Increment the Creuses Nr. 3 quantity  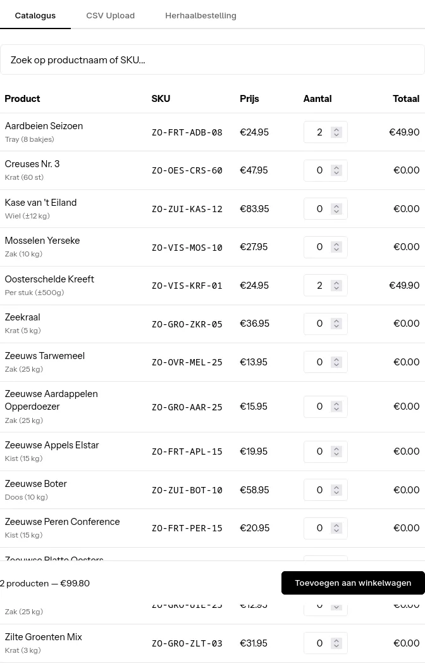coord(336,168)
